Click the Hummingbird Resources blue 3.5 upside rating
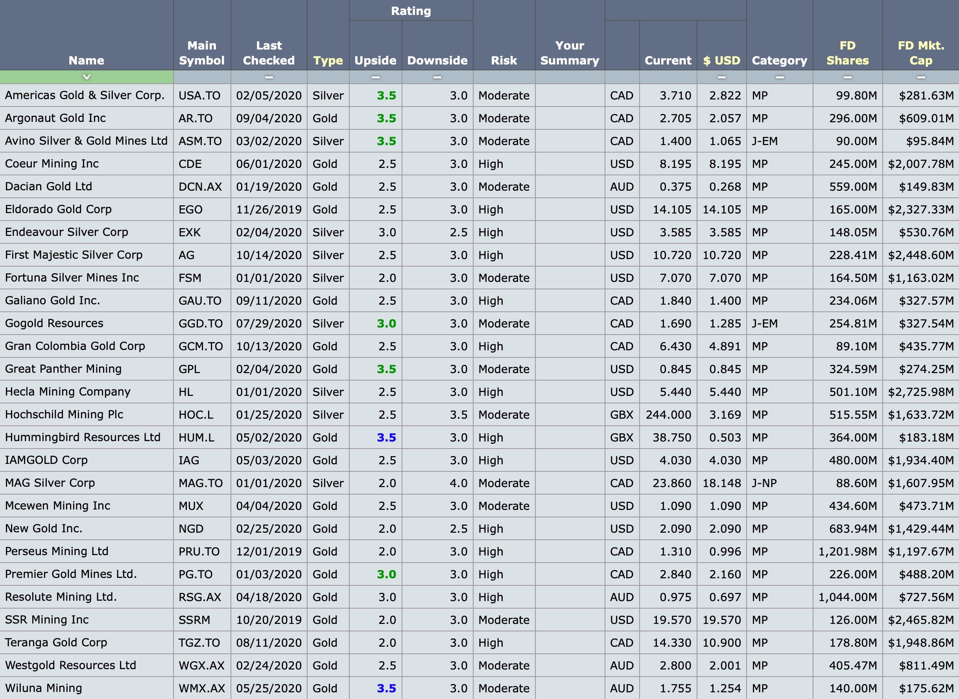Screen dimensions: 959x699 pos(386,438)
